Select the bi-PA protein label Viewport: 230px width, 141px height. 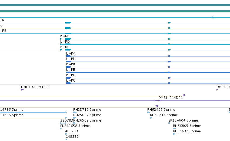(x=71, y=53)
